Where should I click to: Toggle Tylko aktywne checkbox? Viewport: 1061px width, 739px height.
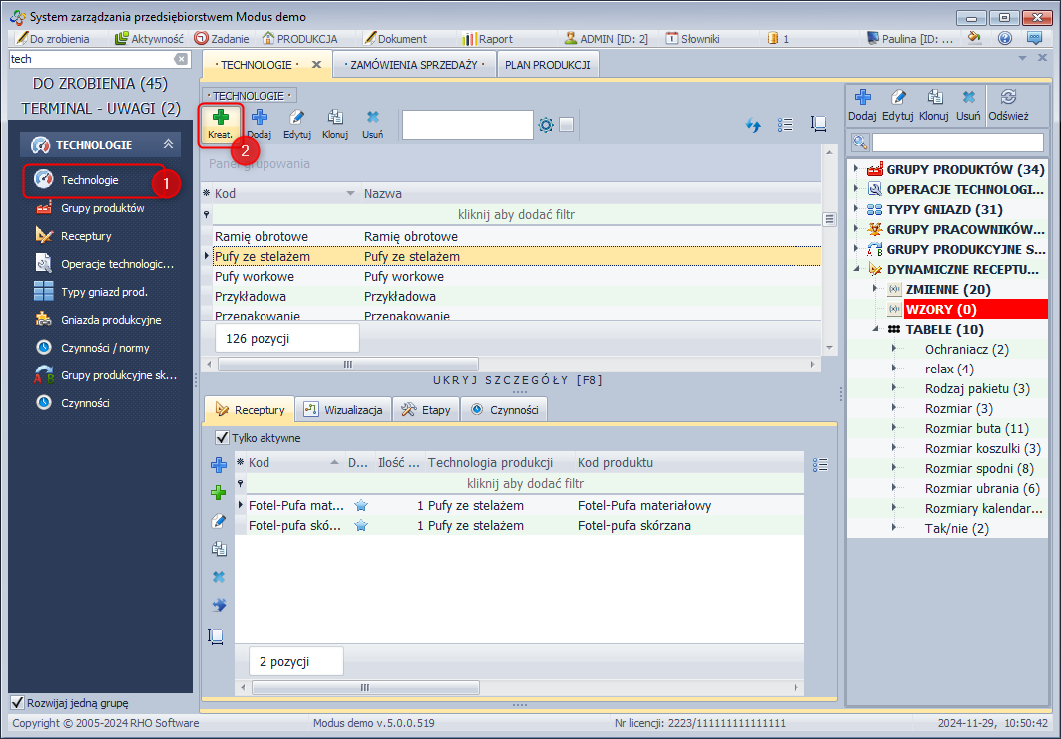[x=222, y=437]
